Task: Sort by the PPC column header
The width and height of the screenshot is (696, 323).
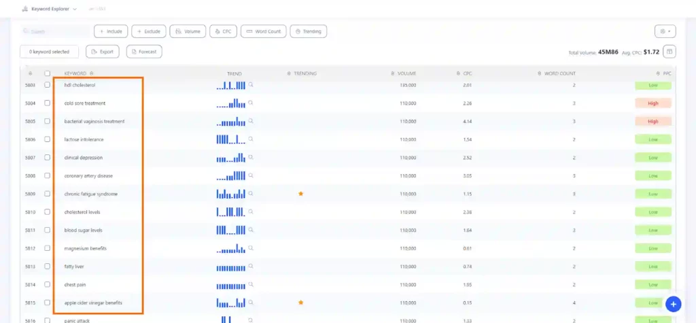Action: coord(664,73)
